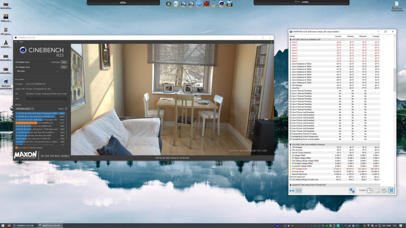Select the Intel Core i7-7700K ranking row
The width and height of the screenshot is (406, 228).
pos(40,139)
